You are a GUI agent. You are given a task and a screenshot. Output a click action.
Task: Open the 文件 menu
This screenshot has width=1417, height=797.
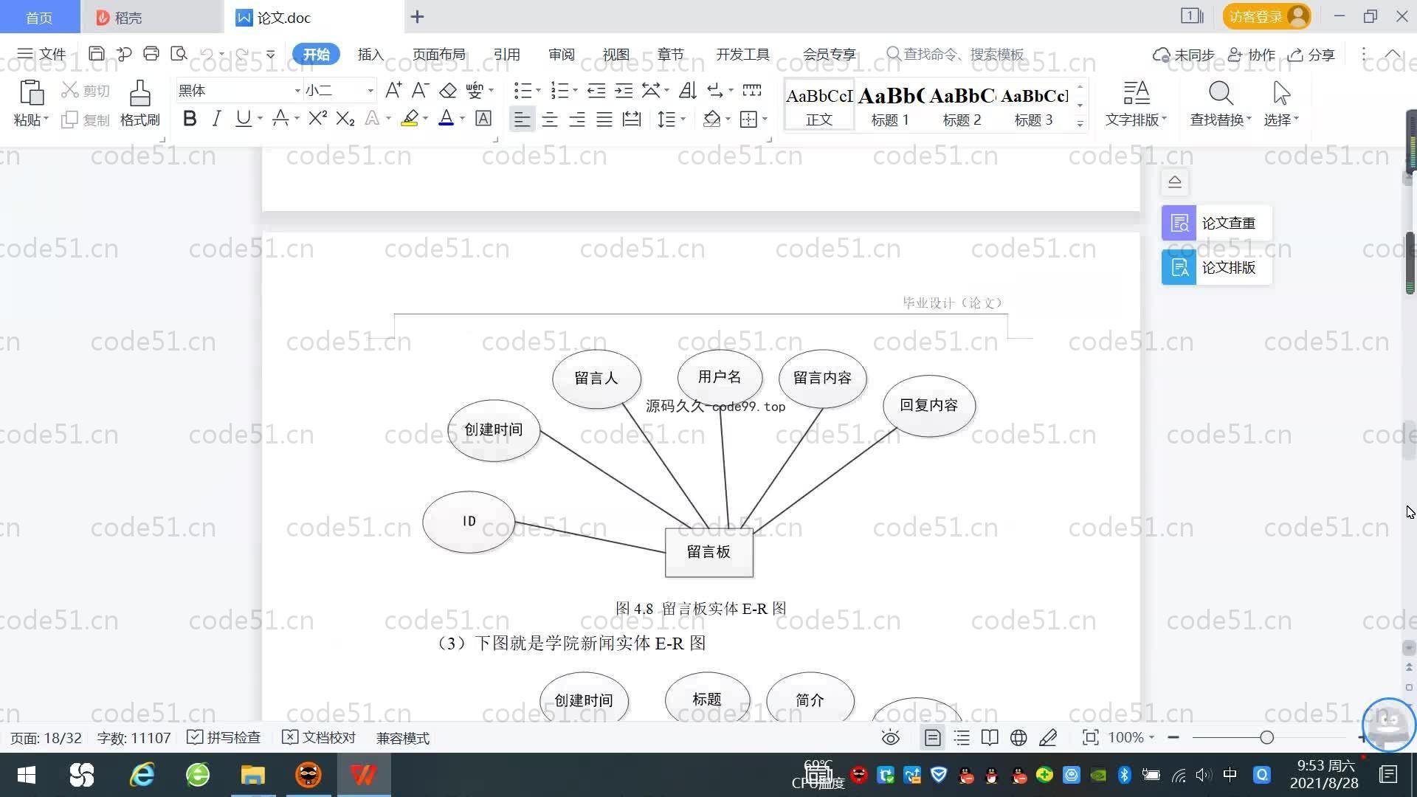pyautogui.click(x=41, y=54)
